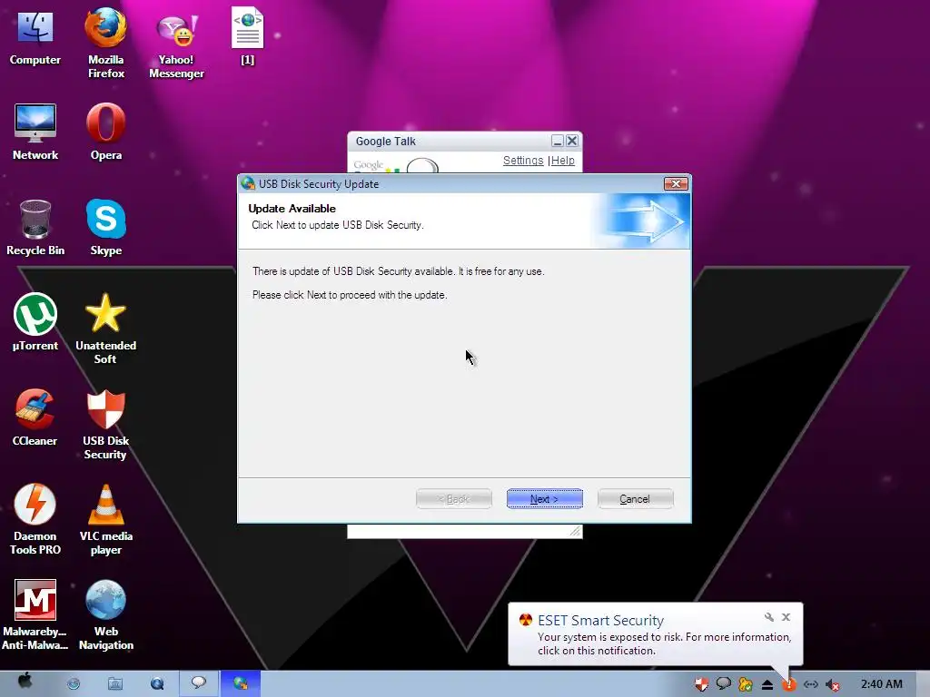
Task: Click Next to proceed with update
Action: pyautogui.click(x=545, y=499)
